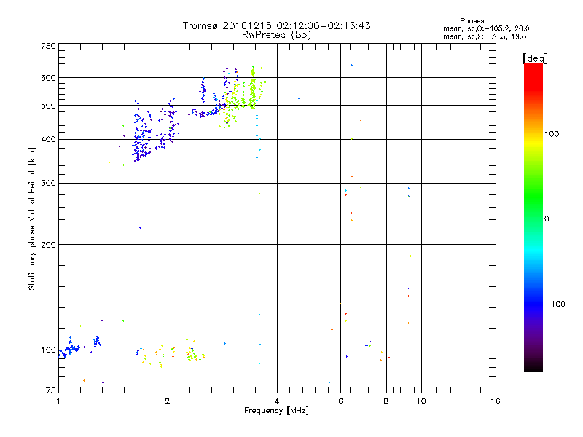This screenshot has height=437, width=583.
Task: Click the red top of the colorbar
Action: coord(533,69)
